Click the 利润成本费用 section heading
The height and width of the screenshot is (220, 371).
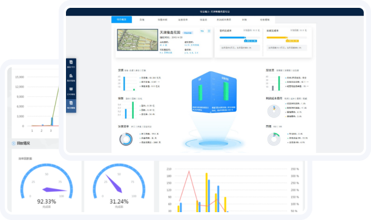274,99
